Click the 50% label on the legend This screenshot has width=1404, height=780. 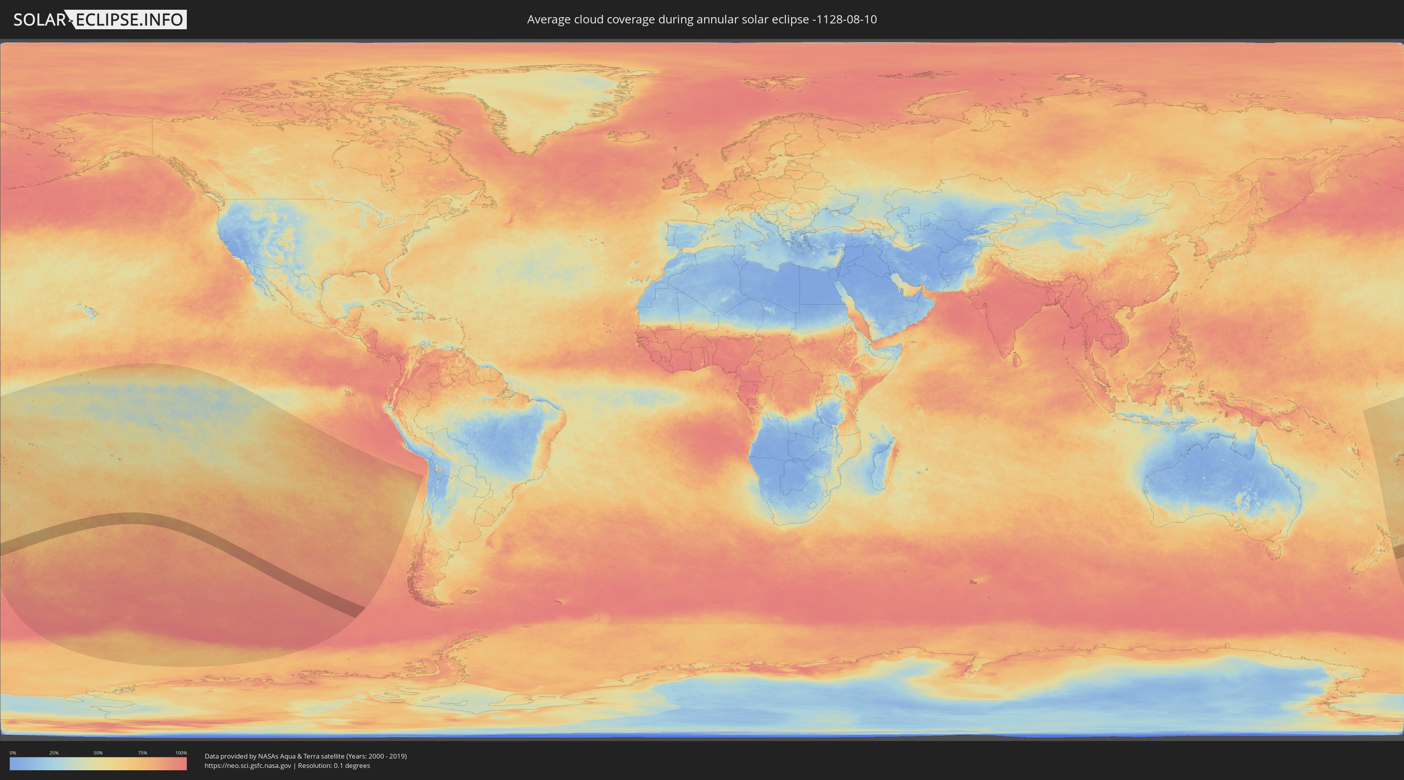(98, 753)
